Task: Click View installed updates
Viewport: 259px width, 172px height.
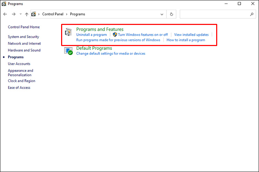Action: [x=191, y=35]
